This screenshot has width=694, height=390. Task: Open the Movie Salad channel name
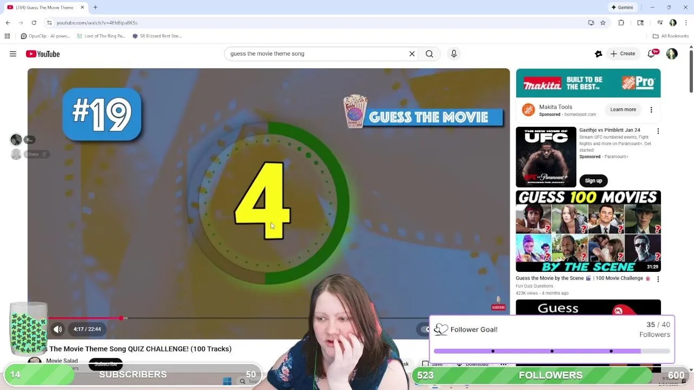(62, 361)
